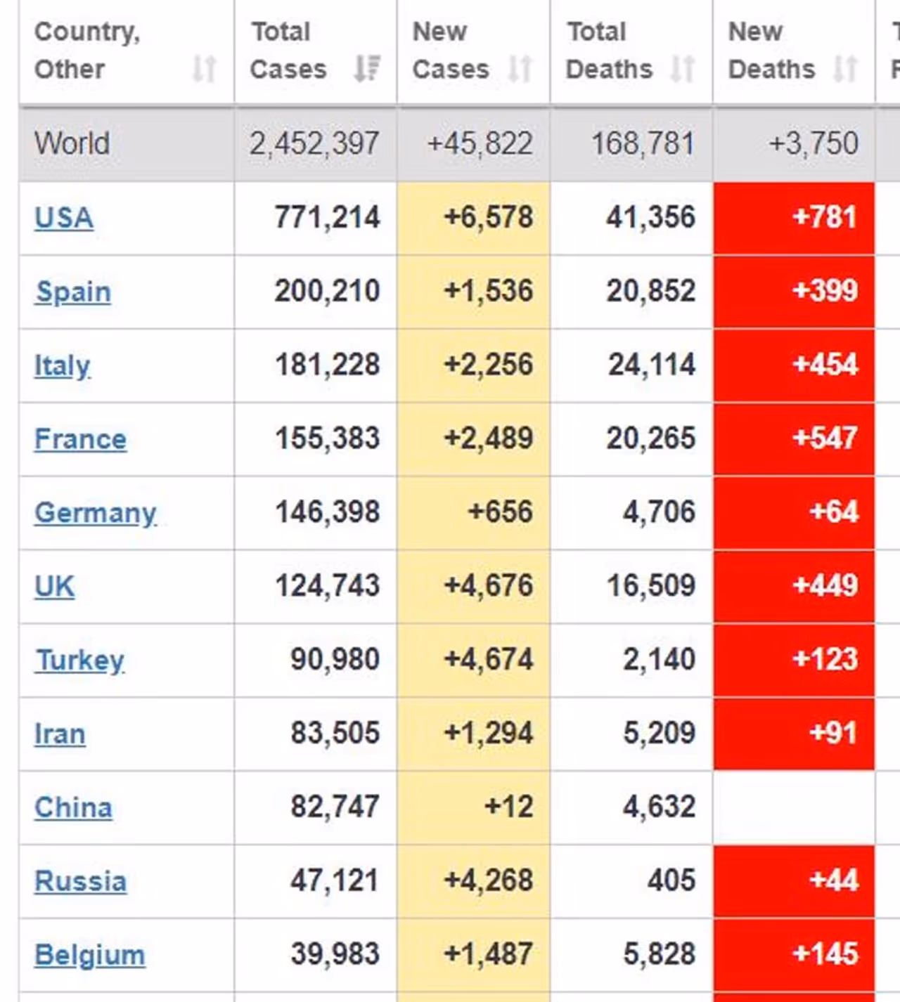Click Total Cases sort icon
The width and height of the screenshot is (900, 1002).
(367, 69)
